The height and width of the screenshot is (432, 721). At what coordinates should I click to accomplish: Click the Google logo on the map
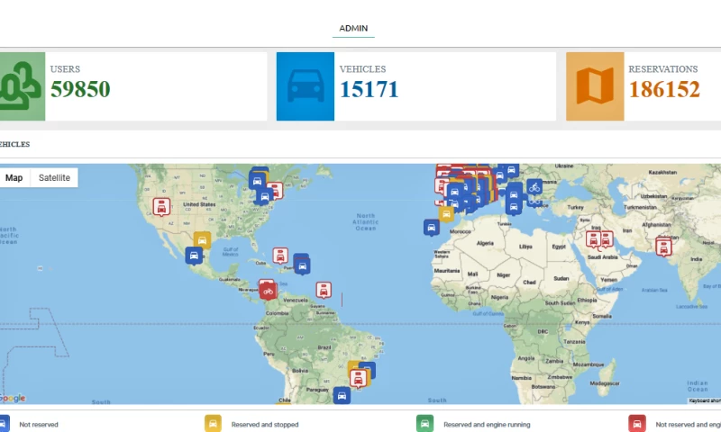(12, 398)
